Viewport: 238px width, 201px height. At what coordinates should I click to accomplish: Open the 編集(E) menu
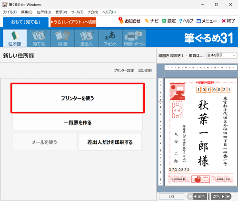click(x=27, y=12)
